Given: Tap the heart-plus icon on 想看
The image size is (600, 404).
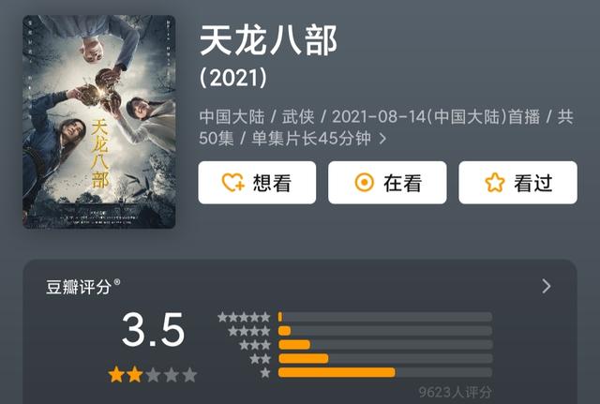Looking at the screenshot, I should point(232,183).
